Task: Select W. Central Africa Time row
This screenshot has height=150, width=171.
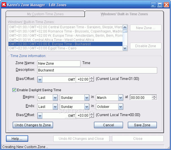Action: [x=65, y=40]
